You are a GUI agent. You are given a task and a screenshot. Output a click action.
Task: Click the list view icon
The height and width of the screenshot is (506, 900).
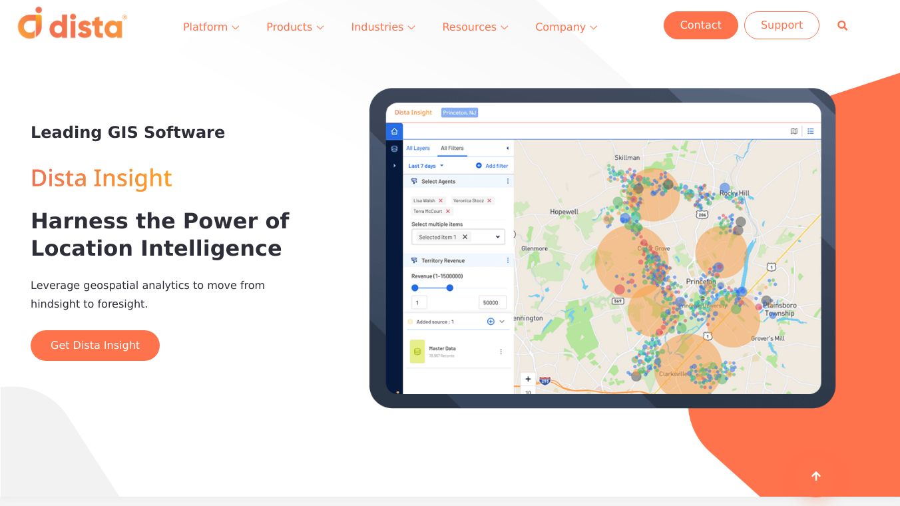(x=811, y=131)
